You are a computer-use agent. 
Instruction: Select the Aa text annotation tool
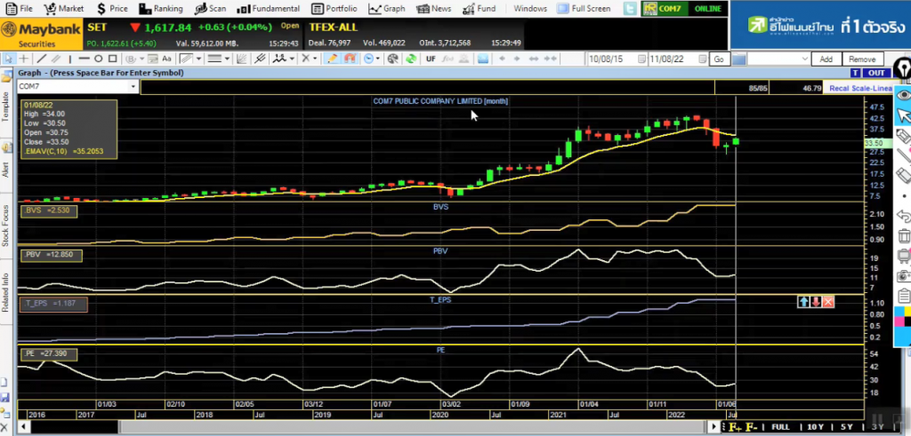pos(166,59)
